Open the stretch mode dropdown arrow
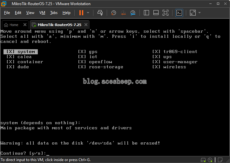Screen dimensions: 230x163 tap(199, 13)
